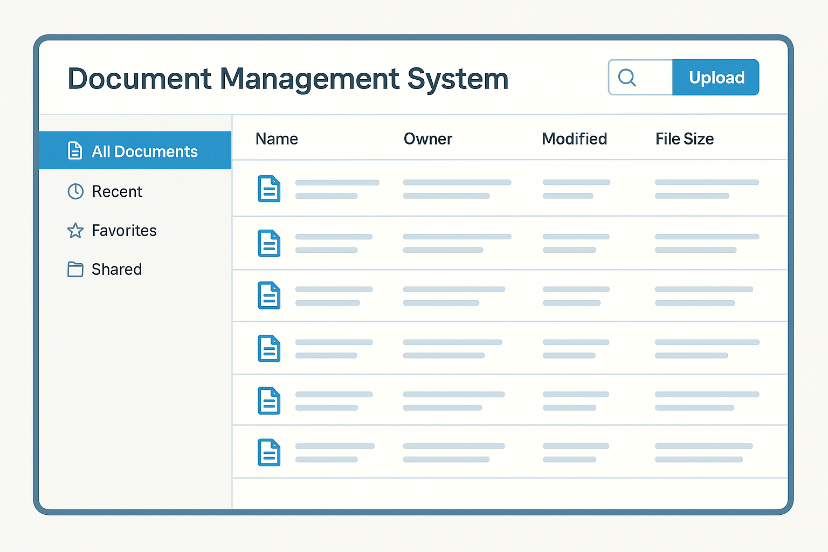Image resolution: width=828 pixels, height=552 pixels.
Task: Sort documents by Modified date
Action: tap(574, 139)
